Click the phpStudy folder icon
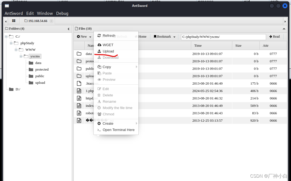The image size is (291, 181). pyautogui.click(x=16, y=43)
